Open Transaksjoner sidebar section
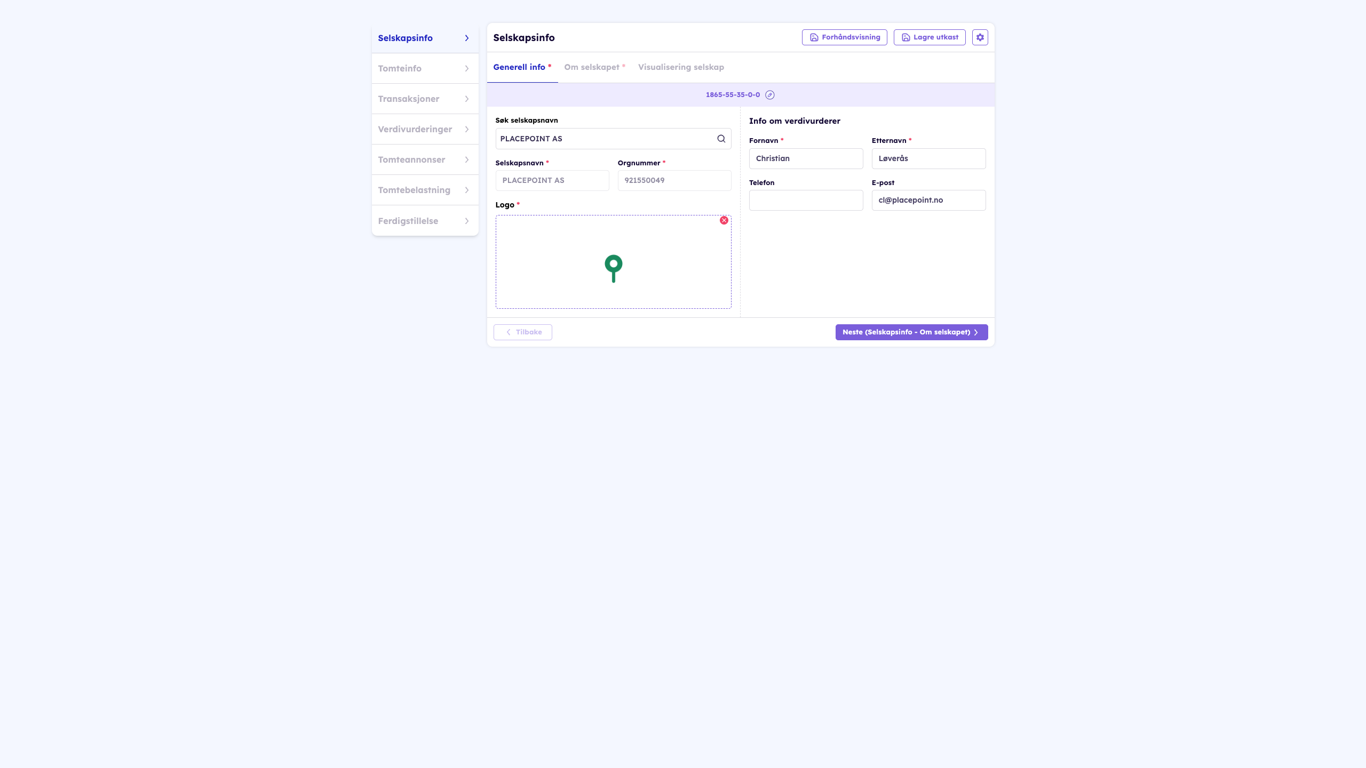 point(425,99)
